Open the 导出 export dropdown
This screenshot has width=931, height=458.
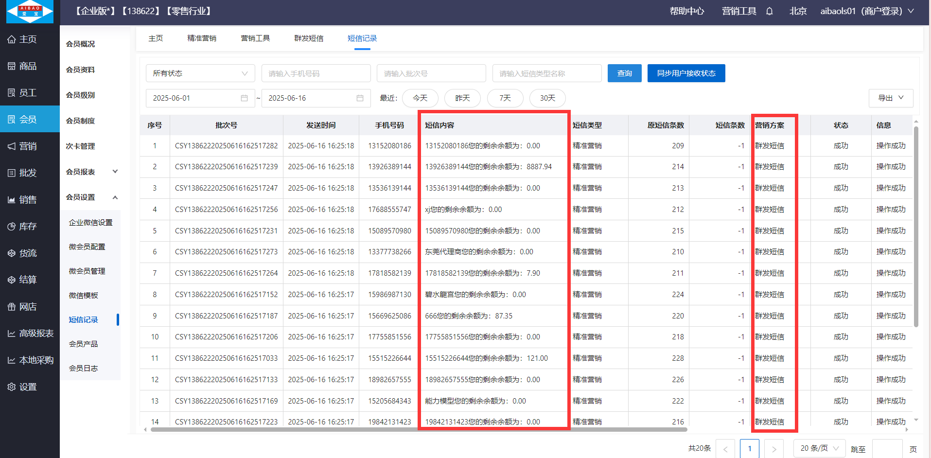tap(890, 98)
